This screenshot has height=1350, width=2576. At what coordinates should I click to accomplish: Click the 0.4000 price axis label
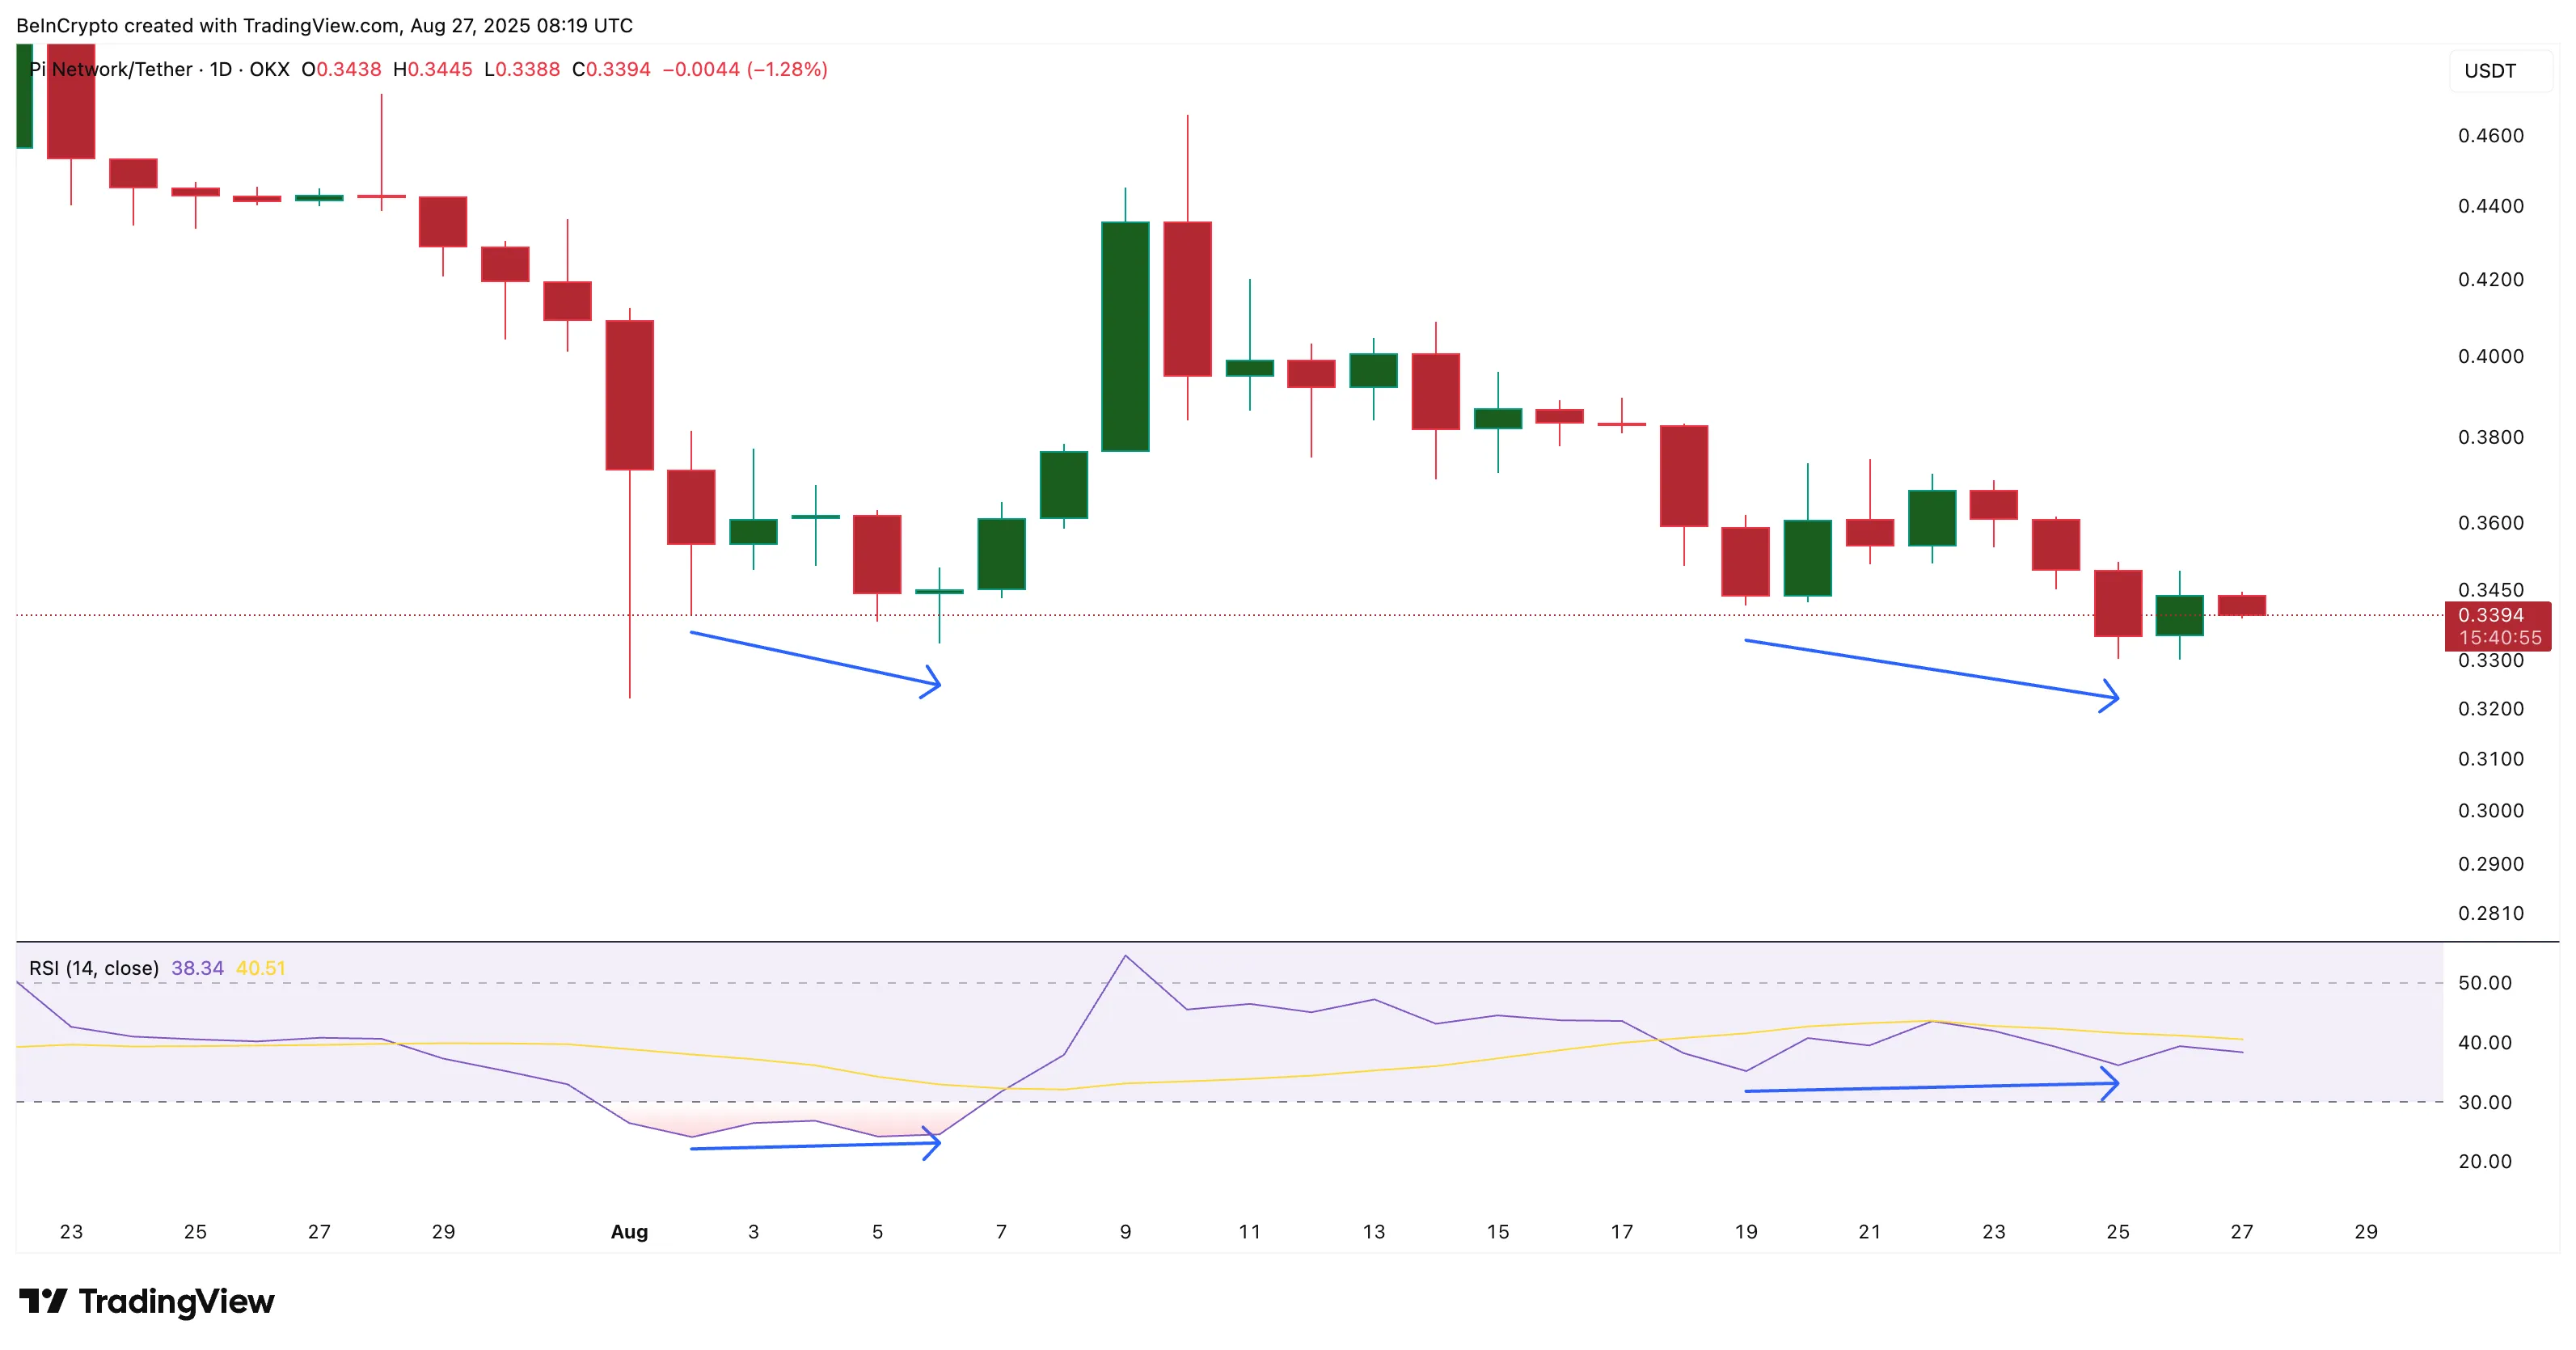coord(2490,356)
